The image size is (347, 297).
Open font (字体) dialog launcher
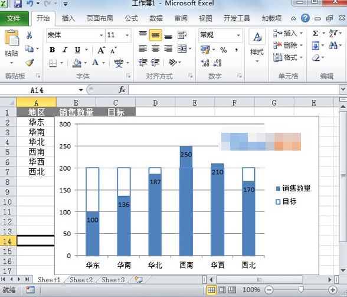pos(128,76)
